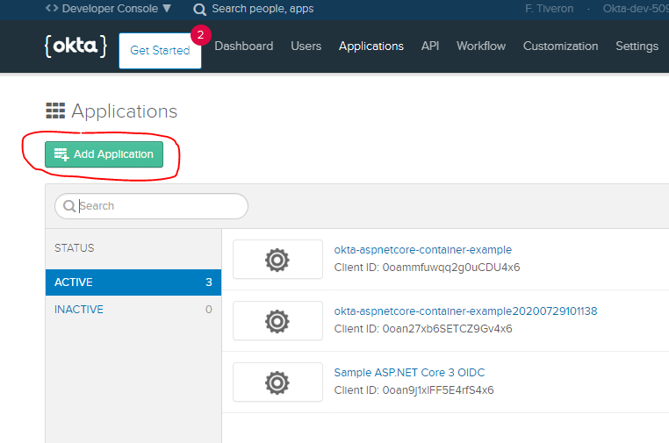Open the Get Started page

pos(160,51)
